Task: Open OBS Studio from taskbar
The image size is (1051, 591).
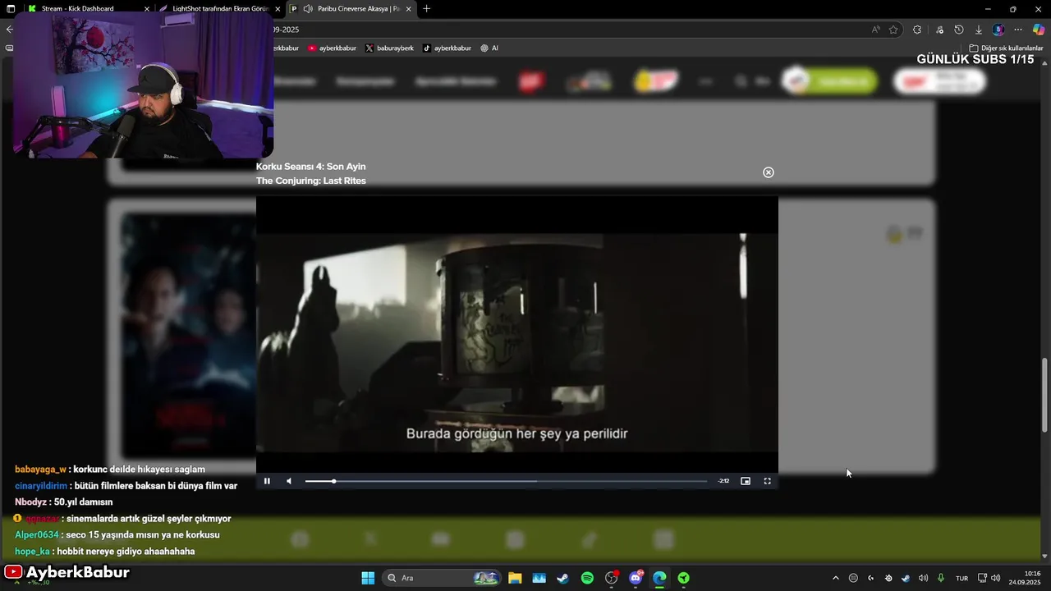Action: coord(611,578)
